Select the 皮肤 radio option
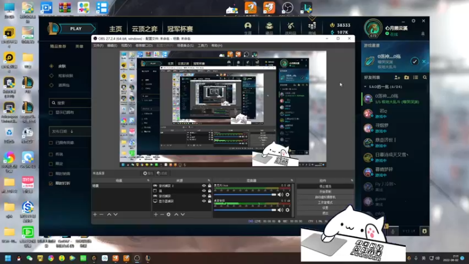Image resolution: width=469 pixels, height=264 pixels. tap(52, 66)
